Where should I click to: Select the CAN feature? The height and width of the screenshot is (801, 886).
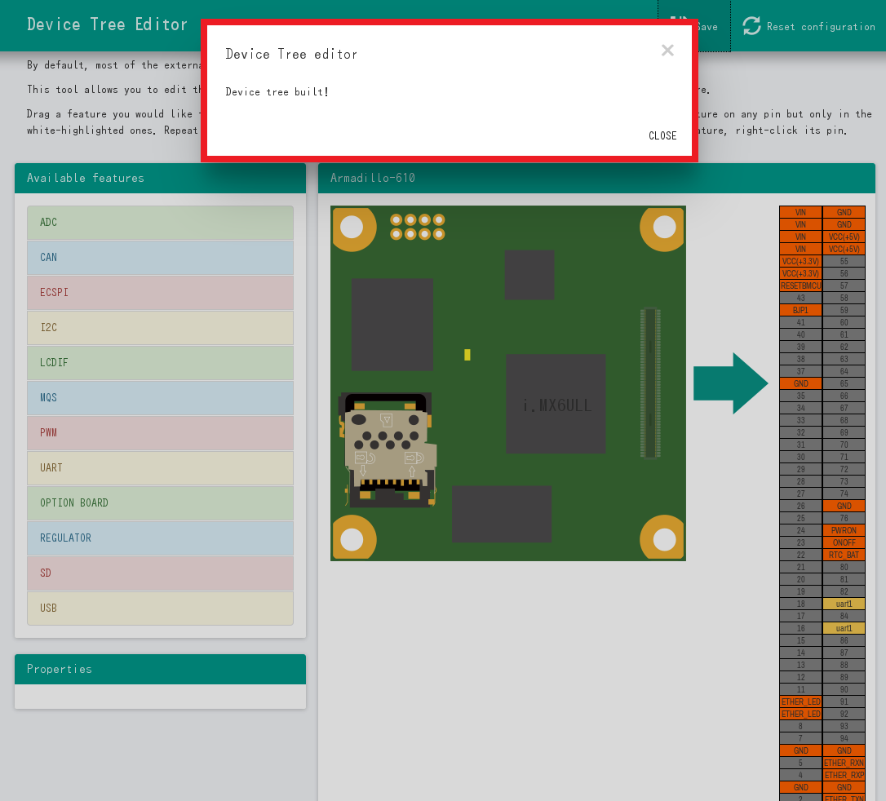(160, 258)
